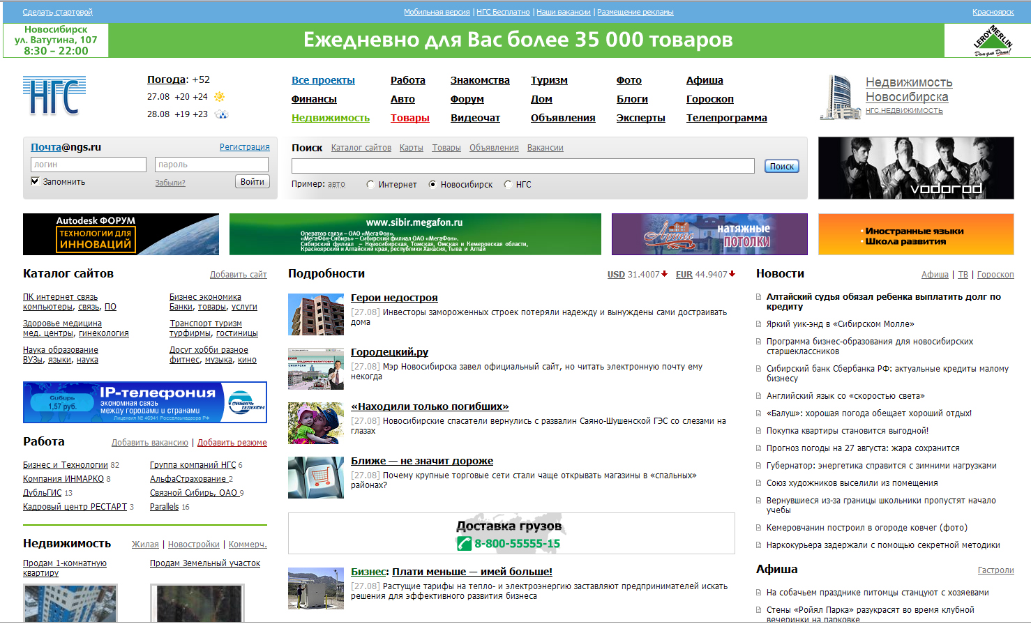
Task: Select the Интернет search radio button
Action: pyautogui.click(x=370, y=185)
